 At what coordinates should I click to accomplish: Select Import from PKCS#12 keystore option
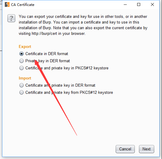coord(22,92)
